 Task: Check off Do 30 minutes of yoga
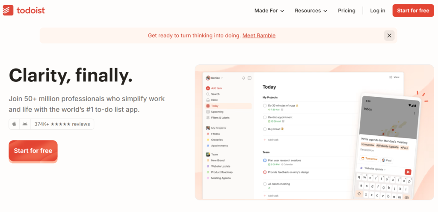265,105
